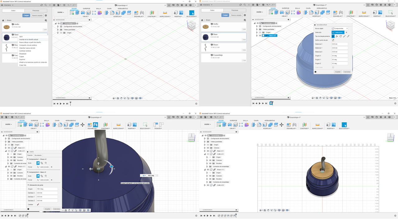Activate the highlighted Joint tool in Unión window
The height and width of the screenshot is (224, 398).
point(95,125)
